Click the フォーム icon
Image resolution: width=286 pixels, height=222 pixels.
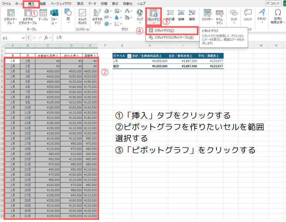click(x=54, y=17)
